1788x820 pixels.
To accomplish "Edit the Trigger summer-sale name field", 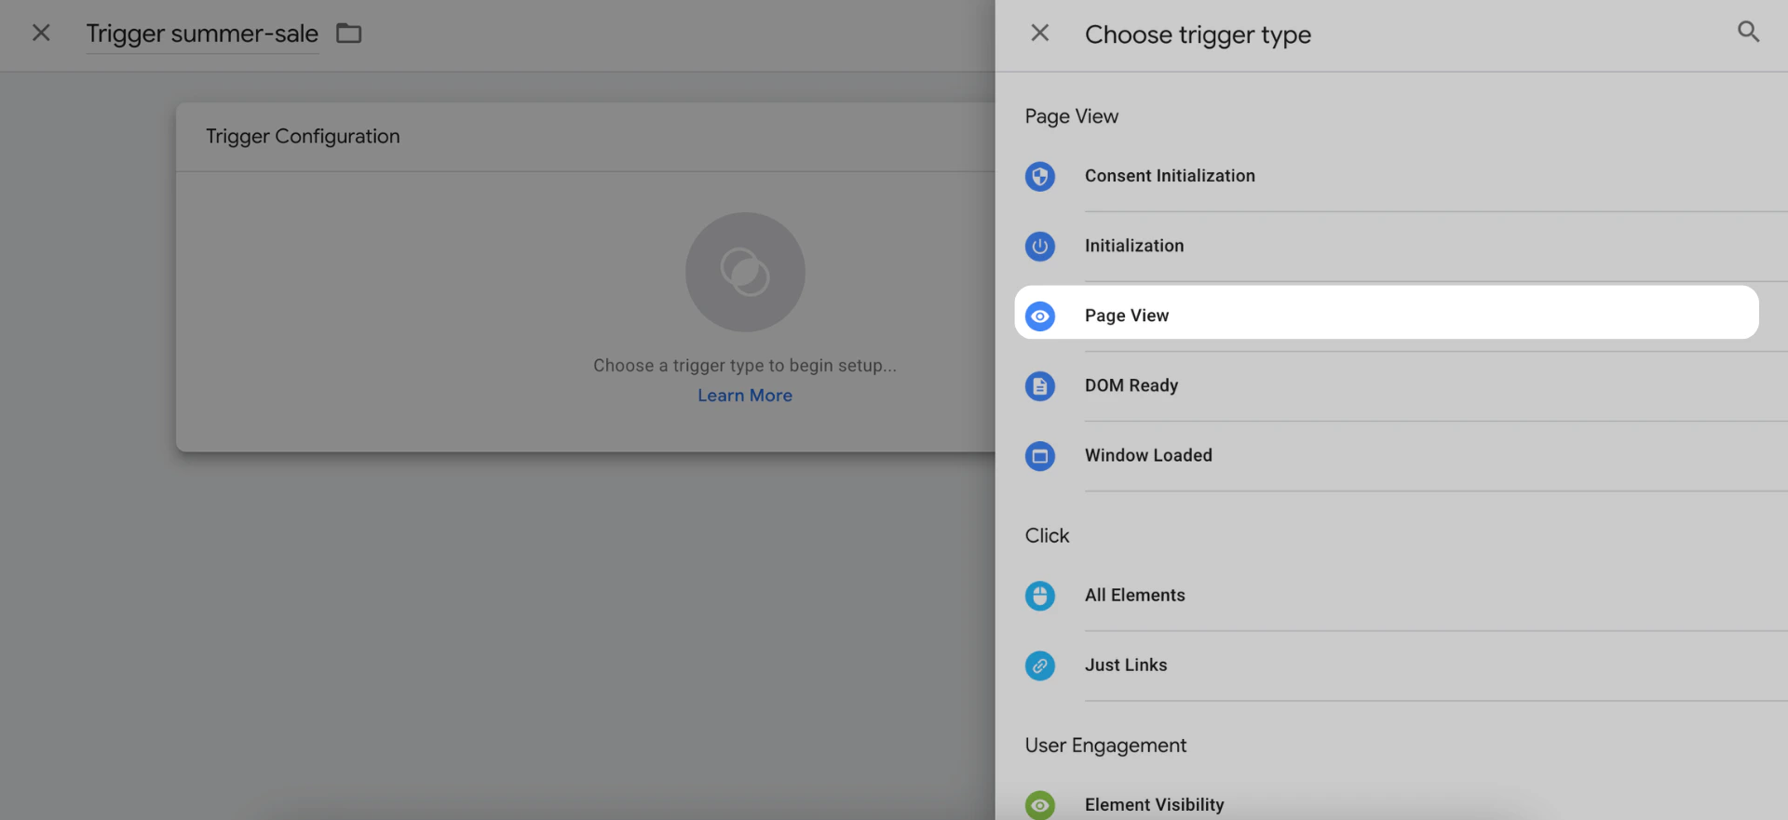I will [202, 34].
